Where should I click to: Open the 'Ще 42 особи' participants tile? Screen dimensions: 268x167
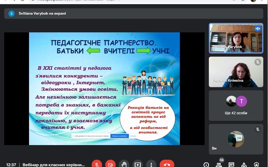(236, 105)
